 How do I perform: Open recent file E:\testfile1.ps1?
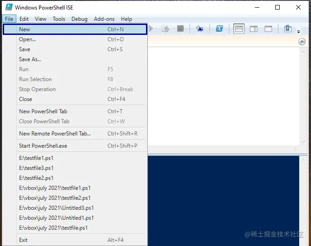pyautogui.click(x=75, y=158)
